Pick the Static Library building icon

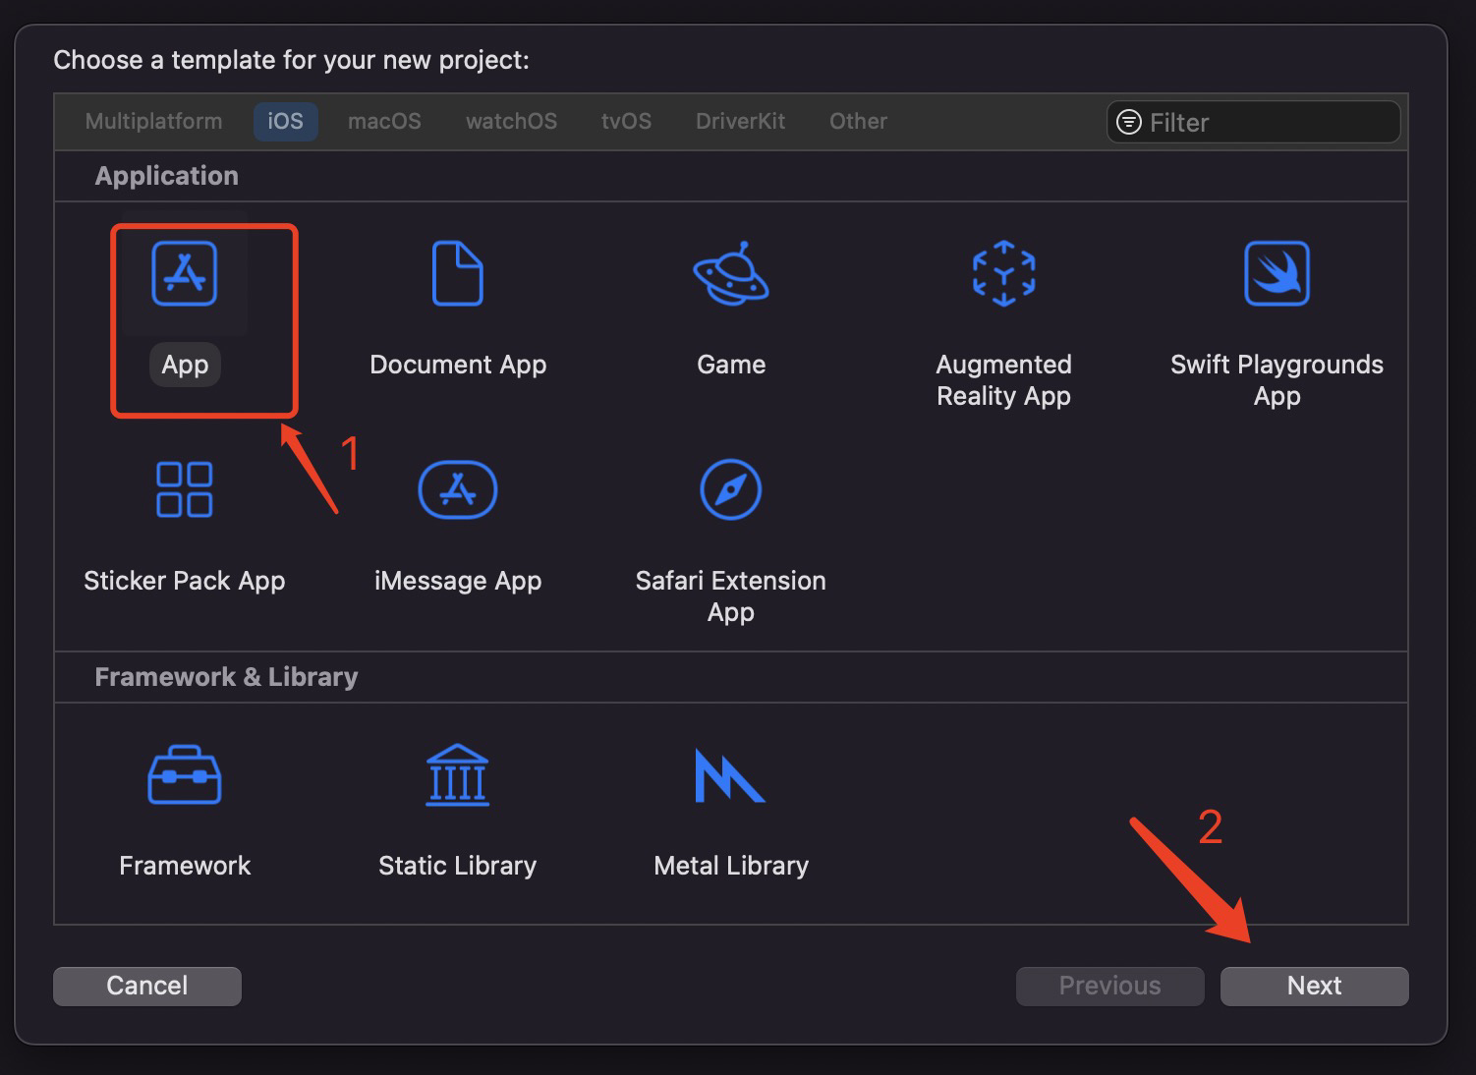click(x=458, y=775)
